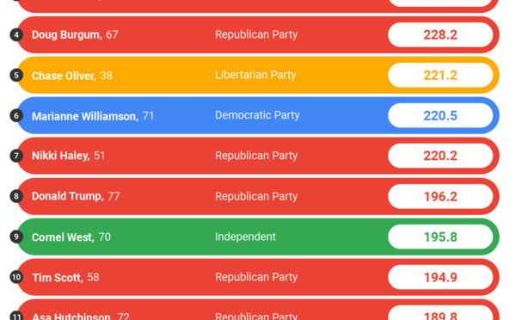Click the rank 6 number badge
This screenshot has width=516, height=320.
[16, 115]
